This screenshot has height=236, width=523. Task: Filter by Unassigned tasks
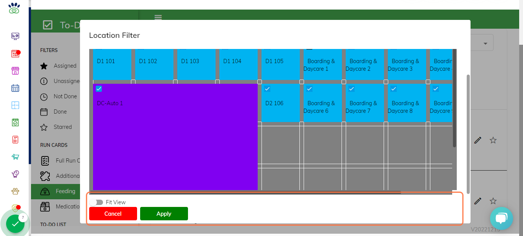click(x=60, y=81)
